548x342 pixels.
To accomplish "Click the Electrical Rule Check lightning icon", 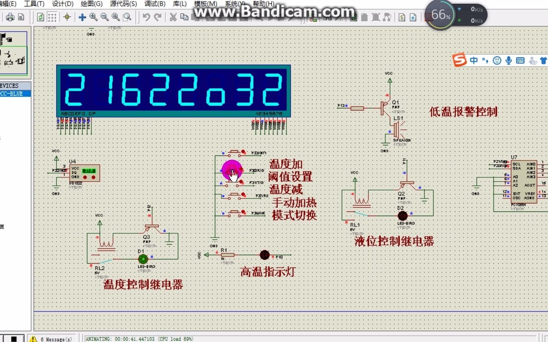I will point(413,17).
